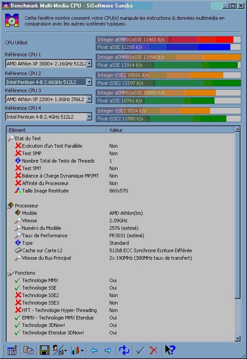247x359 pixels.
Task: Click the copy to clipboard icon
Action: (29, 350)
